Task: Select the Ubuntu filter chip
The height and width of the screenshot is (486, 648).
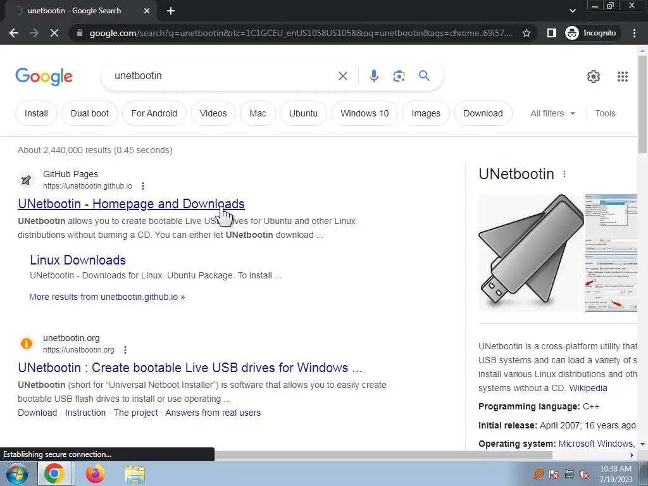Action: 303,113
